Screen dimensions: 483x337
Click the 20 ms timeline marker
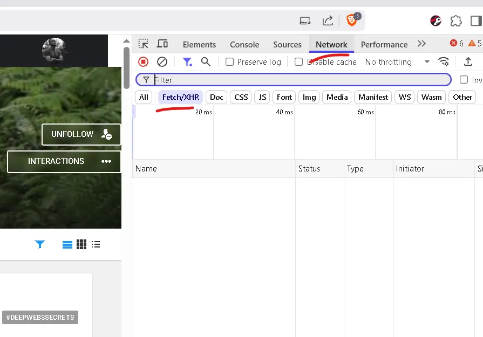[x=203, y=112]
